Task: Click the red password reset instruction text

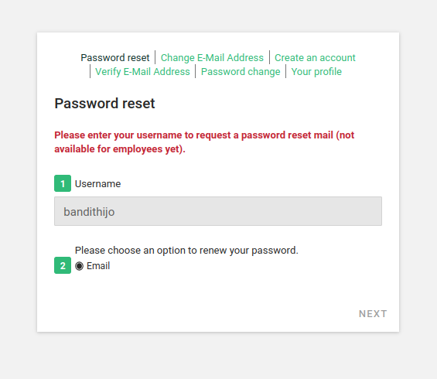Action: click(x=204, y=142)
